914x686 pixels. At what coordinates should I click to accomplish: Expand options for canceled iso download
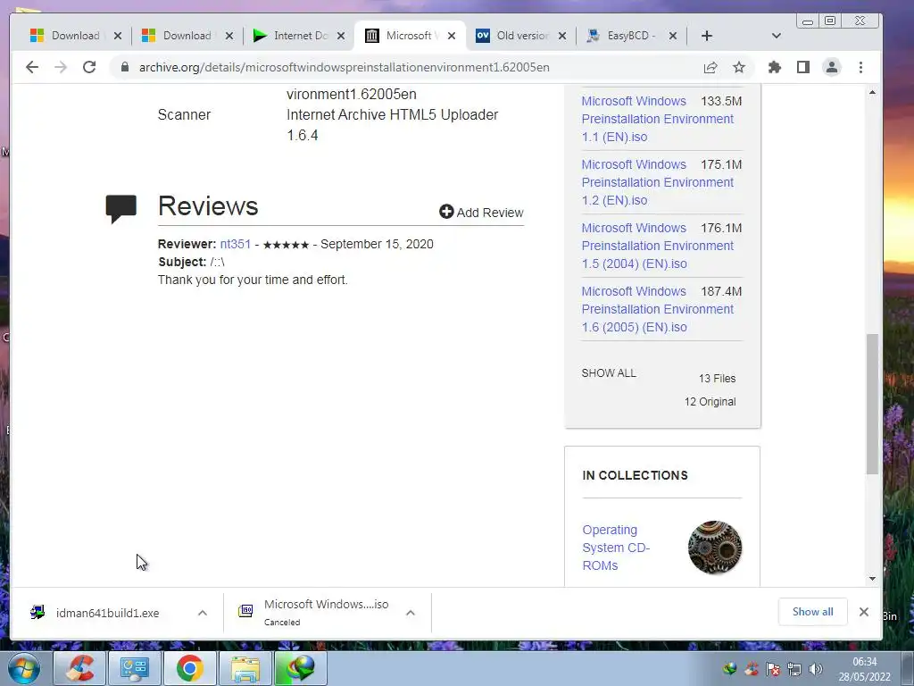coord(411,613)
